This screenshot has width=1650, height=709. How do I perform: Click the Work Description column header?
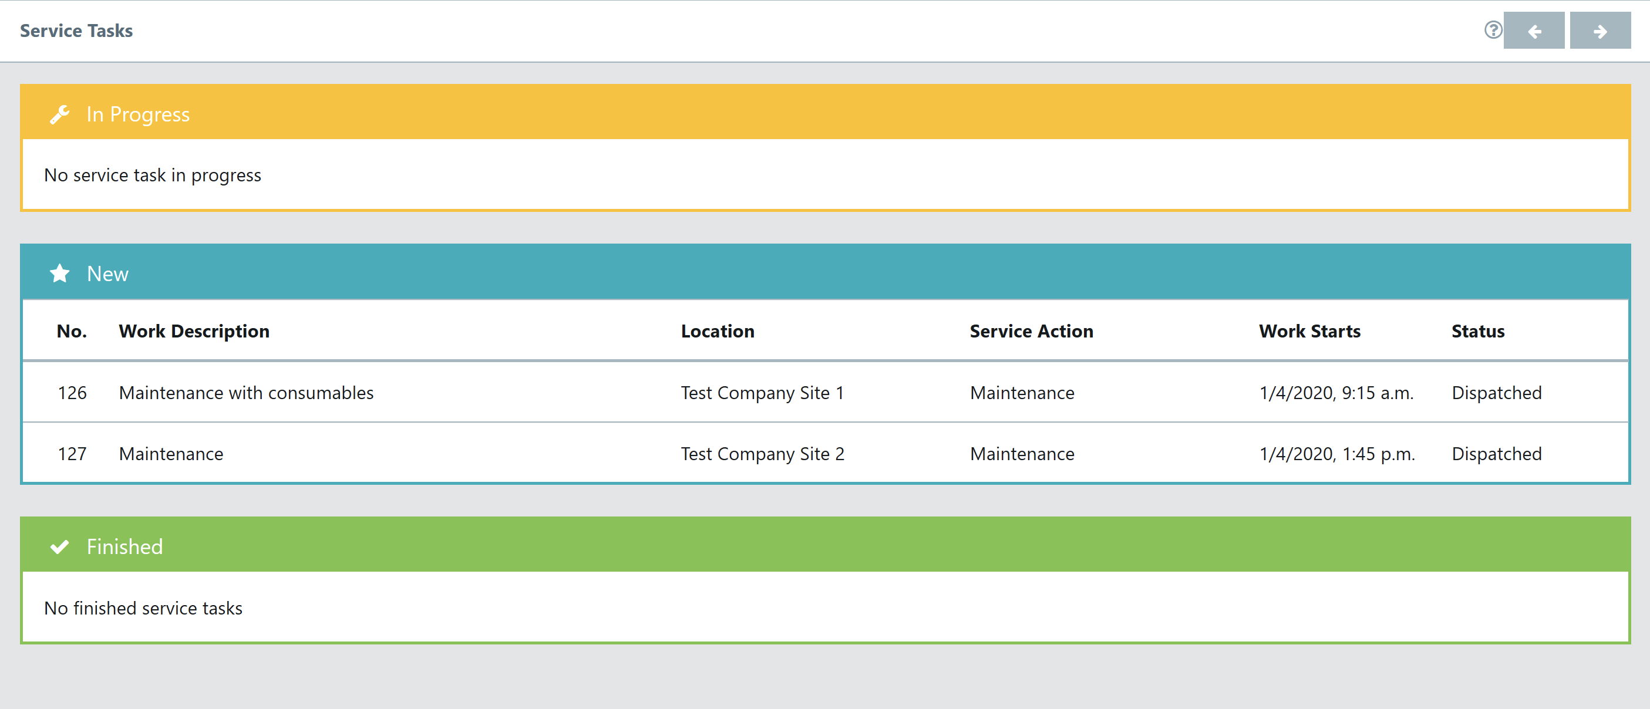[193, 331]
